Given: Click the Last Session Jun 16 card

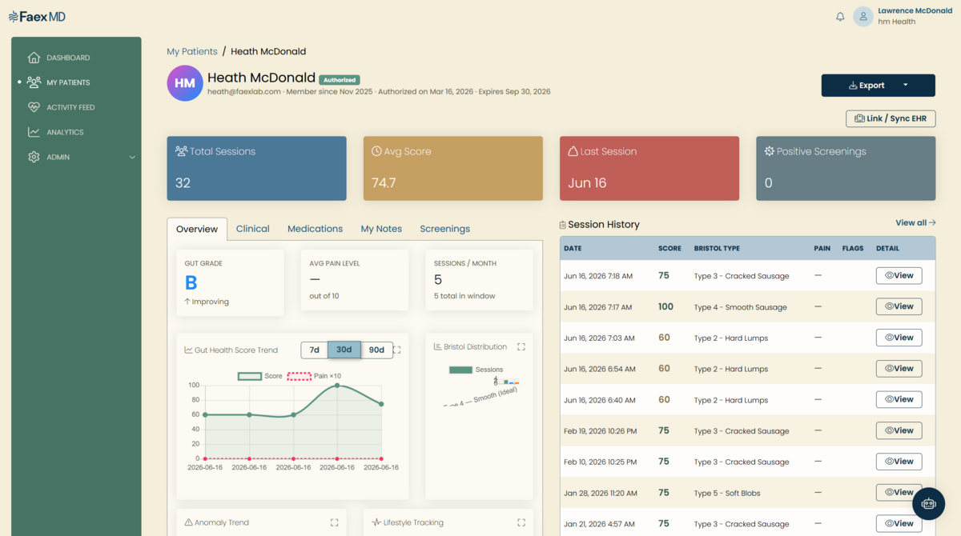Looking at the screenshot, I should pyautogui.click(x=649, y=168).
